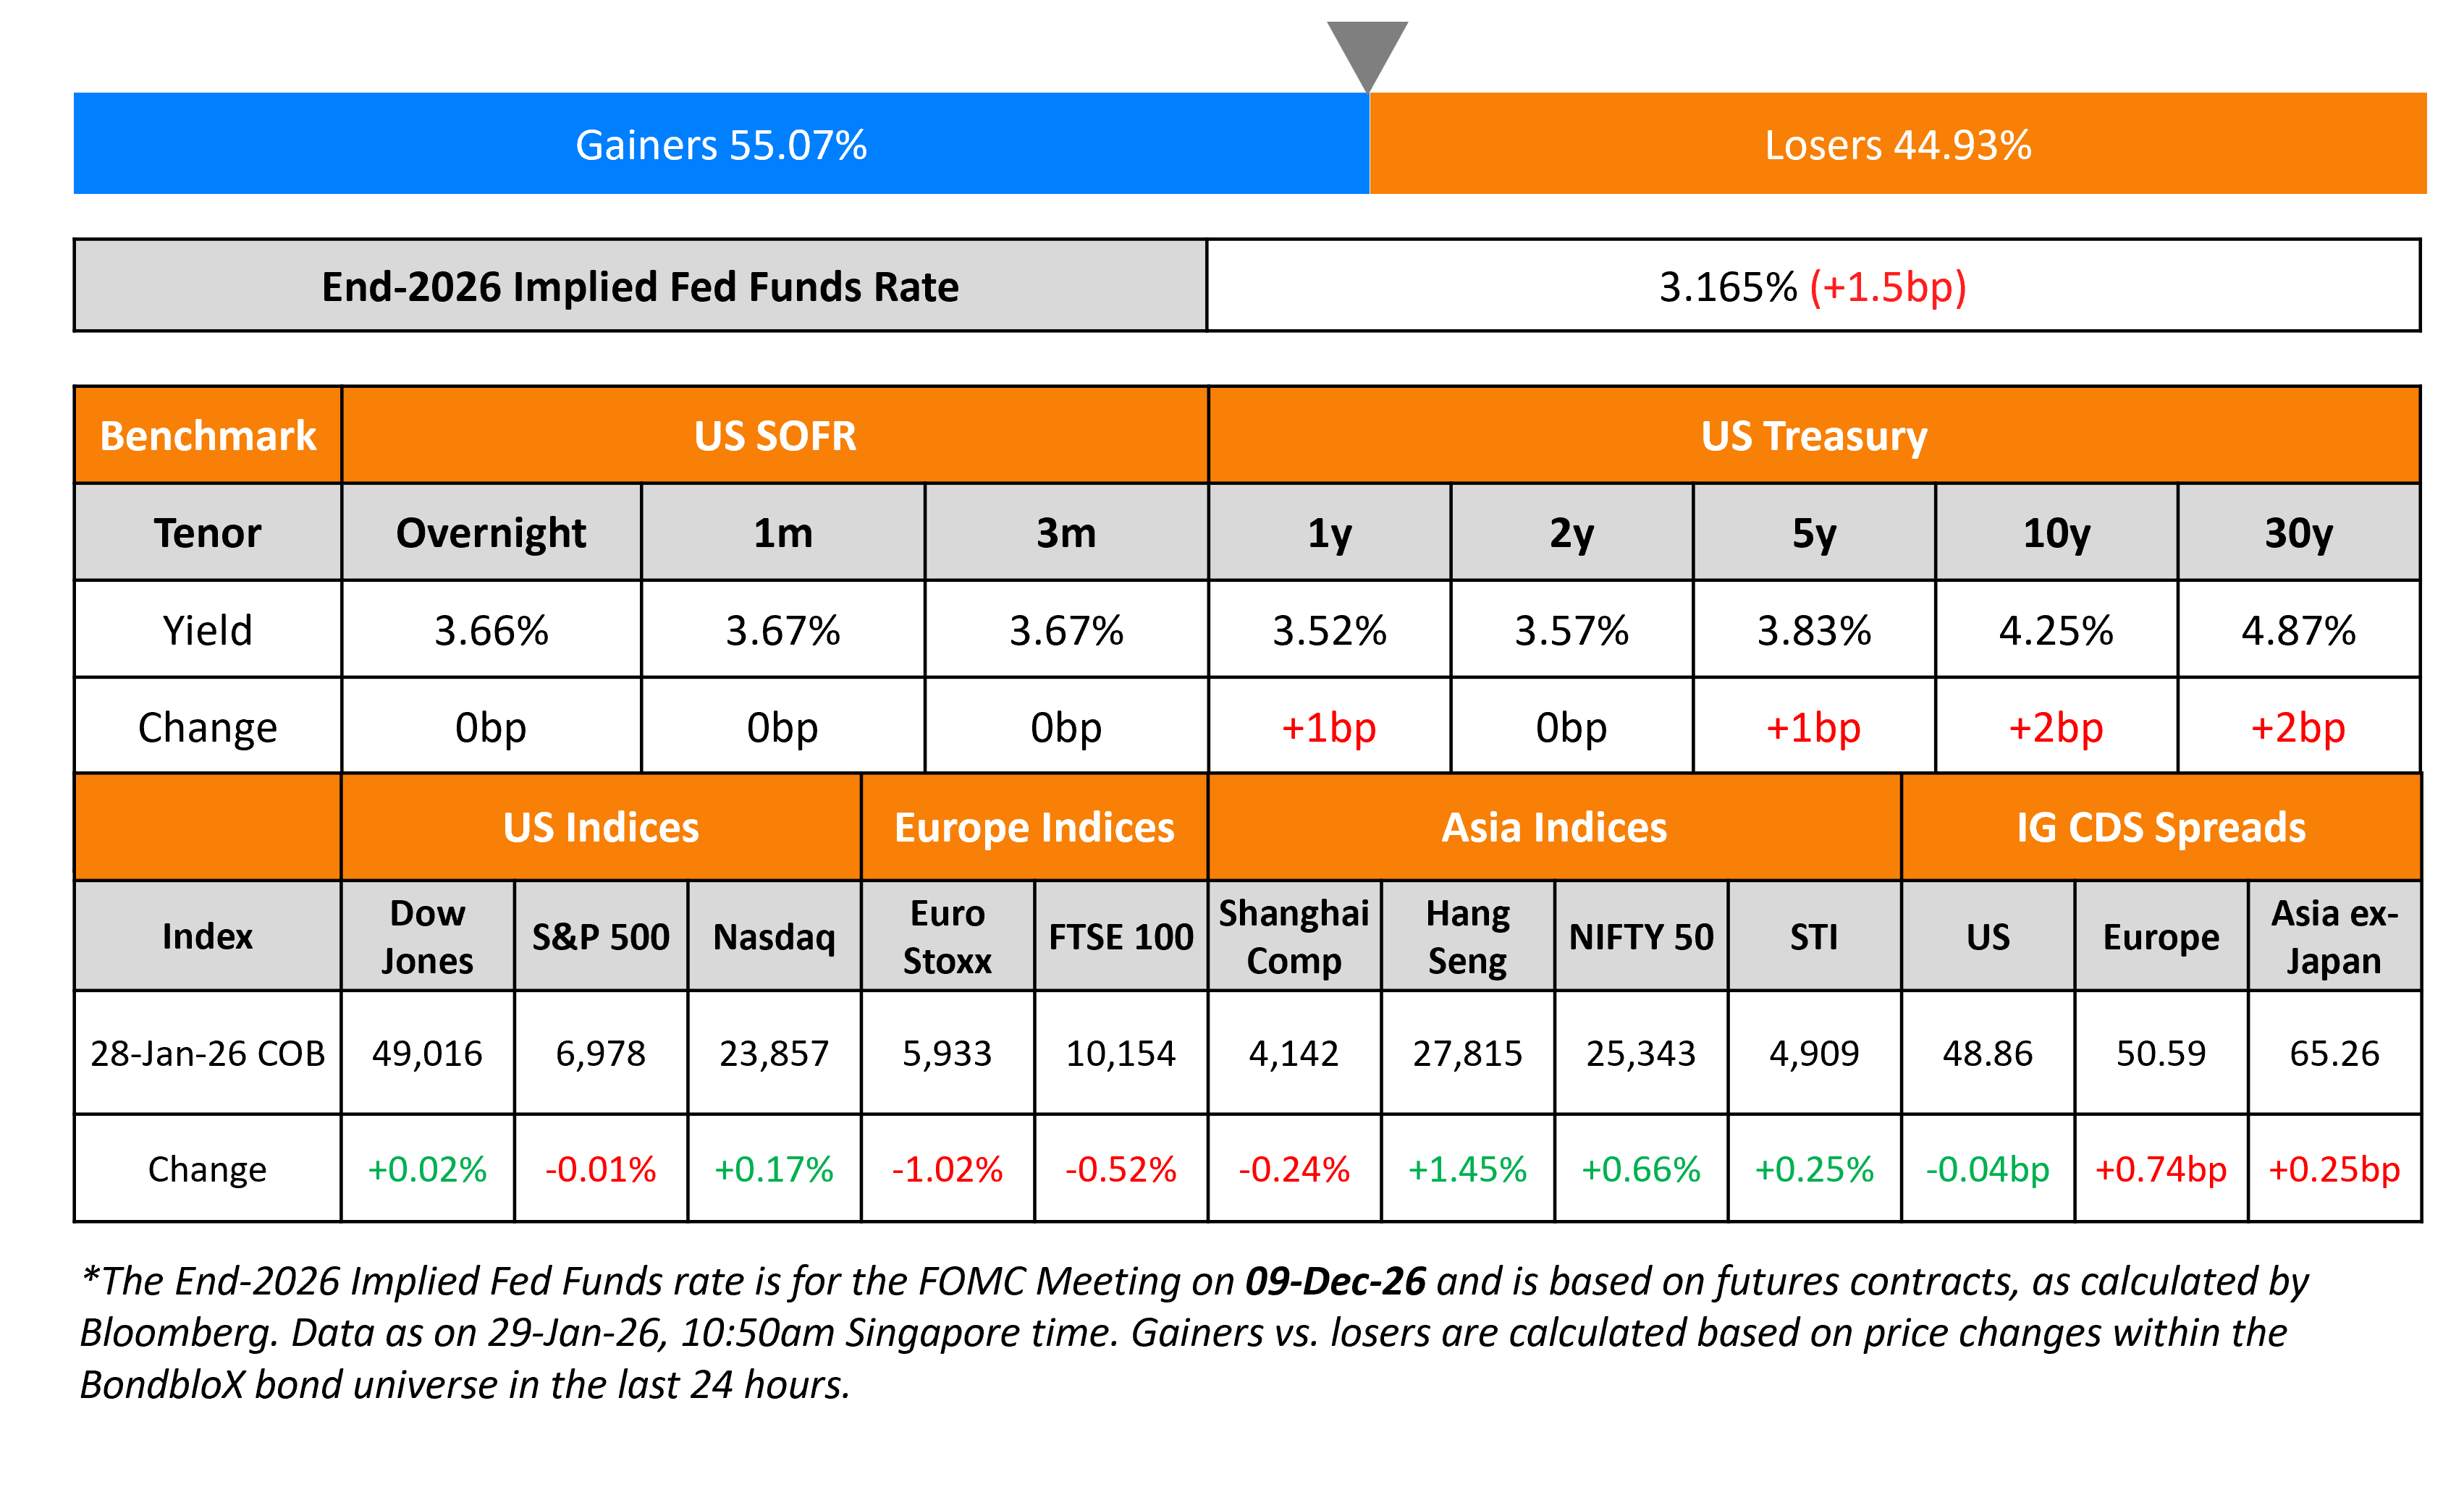Select the Overnight tenor column header
The height and width of the screenshot is (1487, 2464).
pyautogui.click(x=491, y=533)
